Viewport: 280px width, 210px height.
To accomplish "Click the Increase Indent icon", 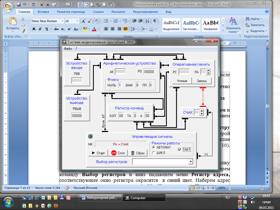I will click(140, 21).
